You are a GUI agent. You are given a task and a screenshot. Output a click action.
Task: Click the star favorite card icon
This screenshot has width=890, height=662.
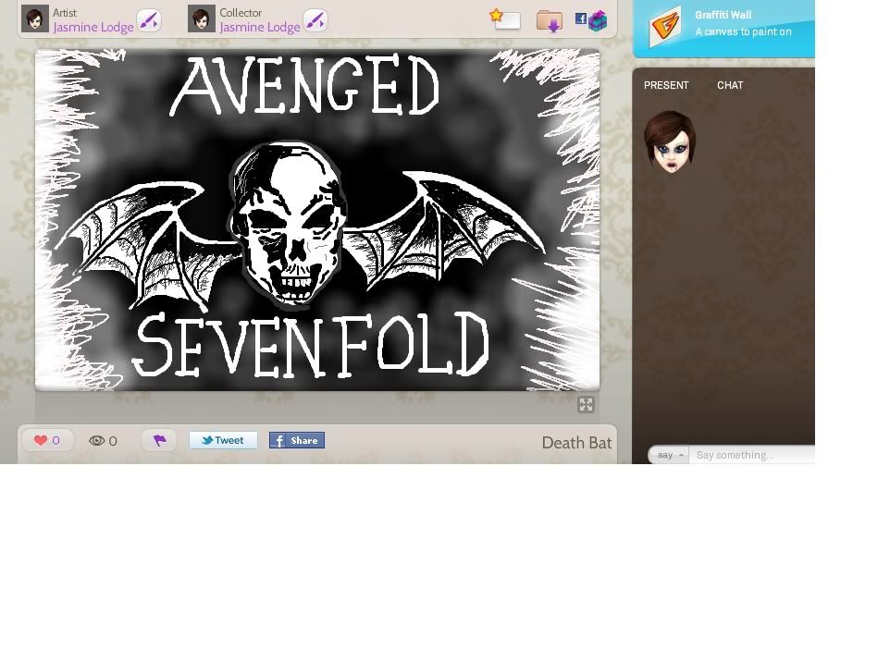click(504, 18)
